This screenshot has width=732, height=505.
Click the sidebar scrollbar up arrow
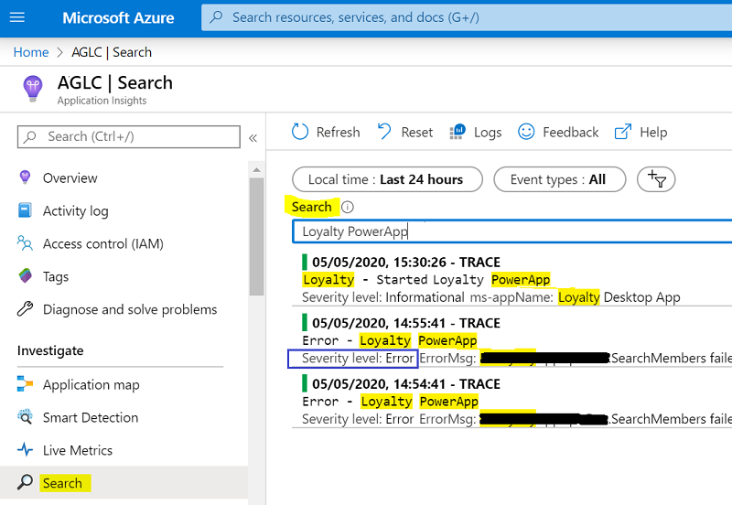[x=256, y=170]
